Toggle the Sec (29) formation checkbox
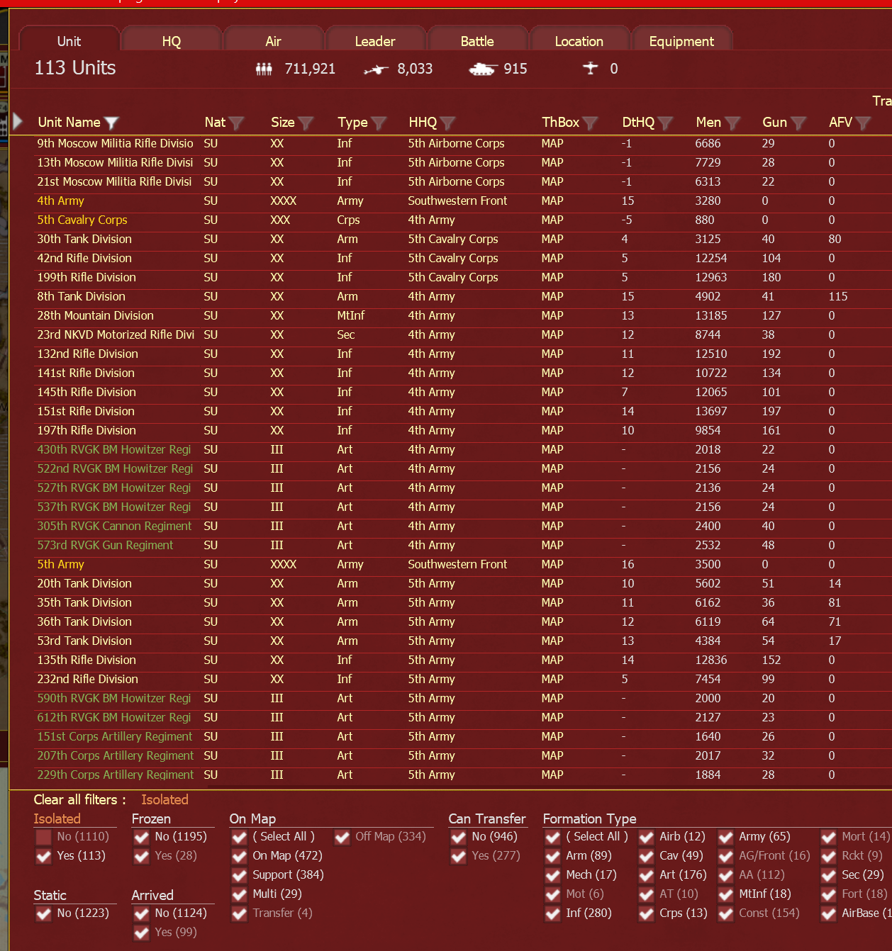This screenshot has height=951, width=892. click(x=829, y=875)
